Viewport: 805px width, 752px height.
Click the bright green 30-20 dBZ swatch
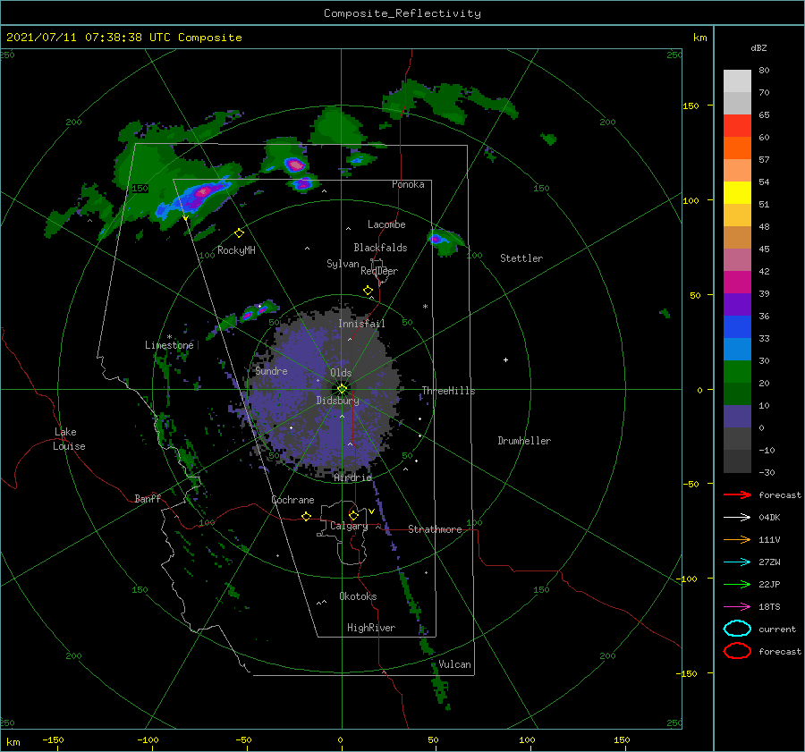tap(737, 372)
